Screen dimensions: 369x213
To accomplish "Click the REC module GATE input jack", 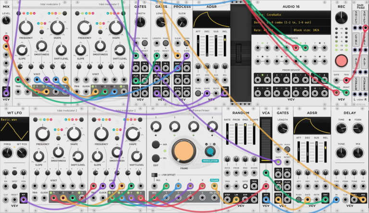I will click(336, 80).
